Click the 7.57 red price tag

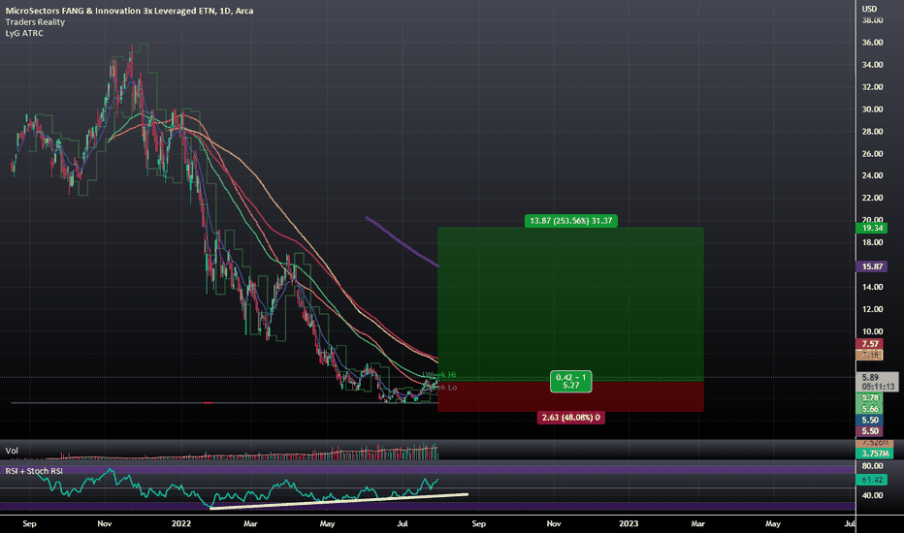click(x=870, y=344)
